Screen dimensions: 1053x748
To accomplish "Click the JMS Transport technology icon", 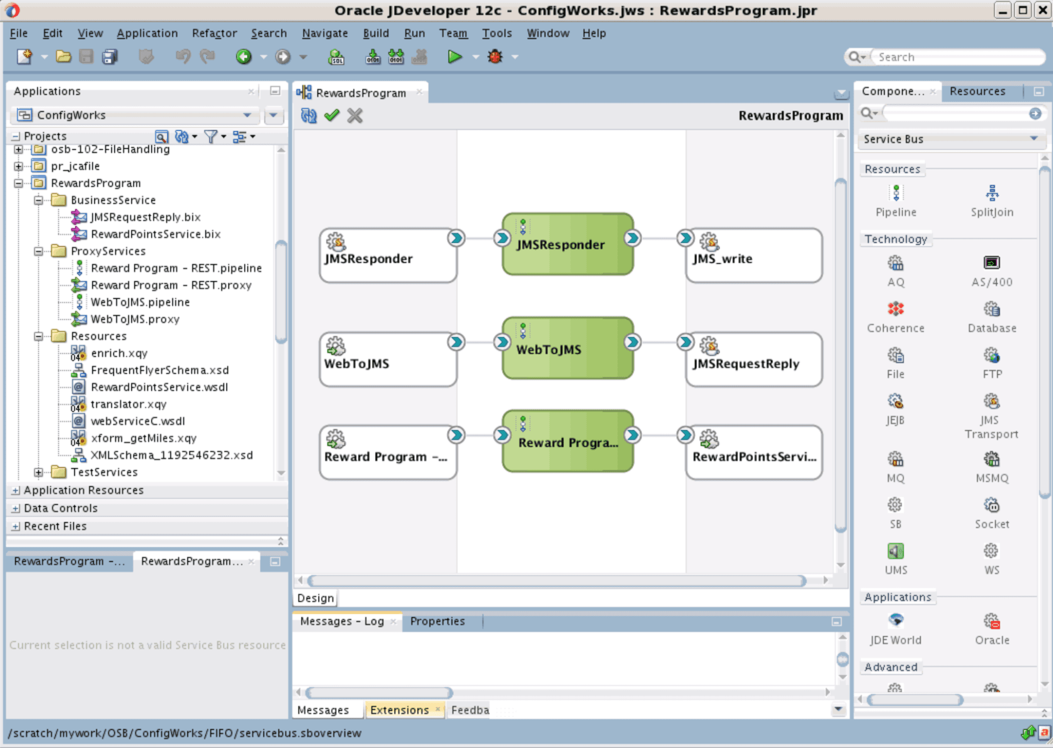I will click(990, 401).
